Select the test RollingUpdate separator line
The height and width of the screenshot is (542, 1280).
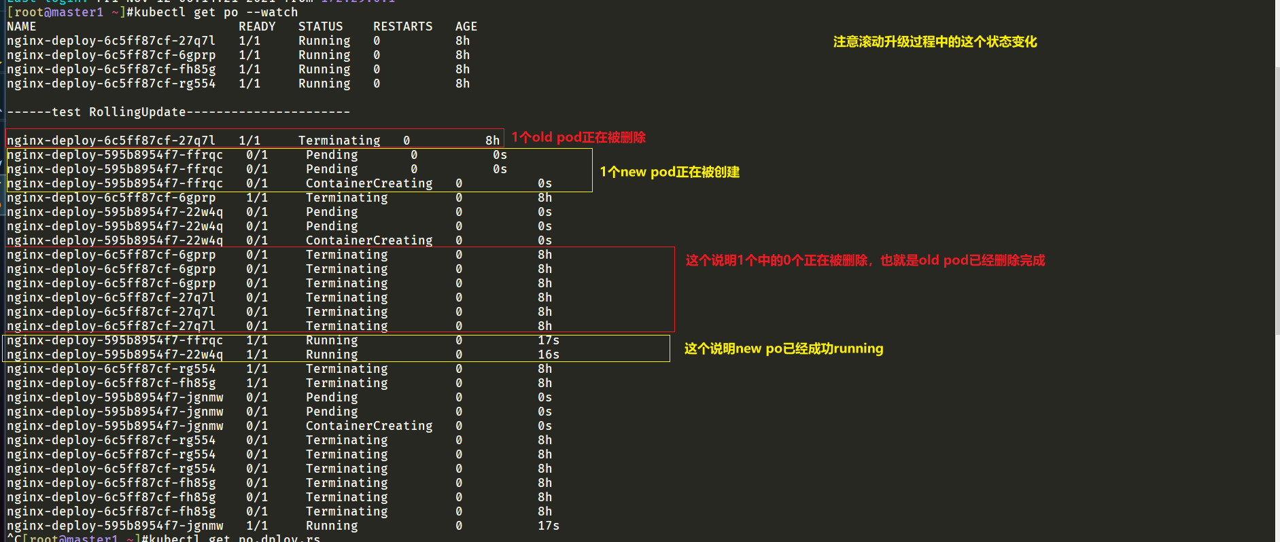[178, 112]
